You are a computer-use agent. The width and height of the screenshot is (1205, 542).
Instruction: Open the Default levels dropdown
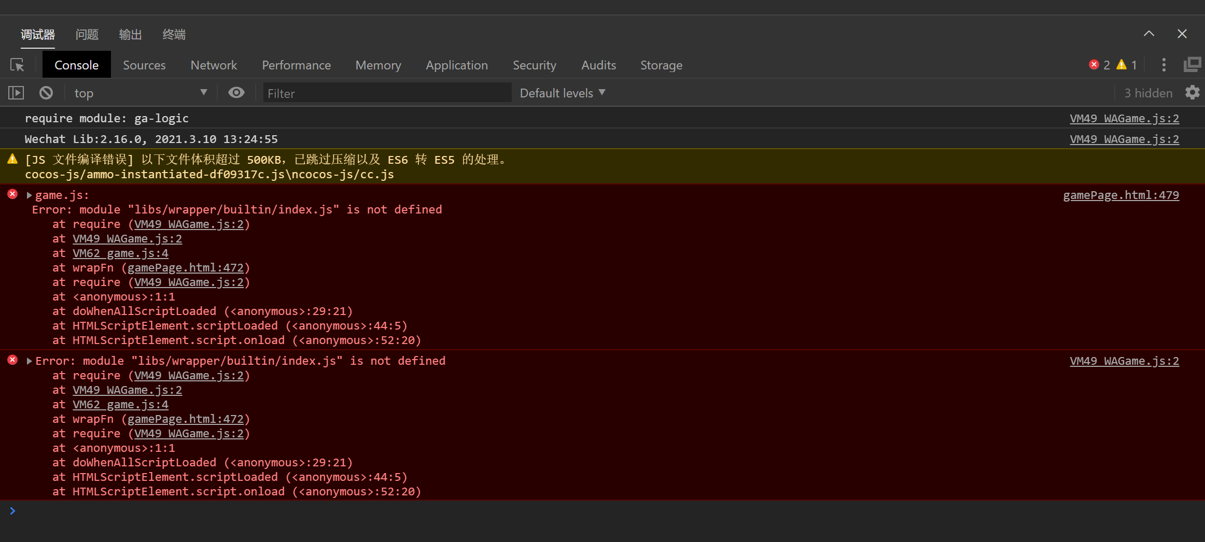tap(563, 93)
